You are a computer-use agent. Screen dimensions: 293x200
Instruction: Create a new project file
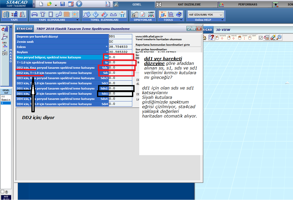[41, 4]
